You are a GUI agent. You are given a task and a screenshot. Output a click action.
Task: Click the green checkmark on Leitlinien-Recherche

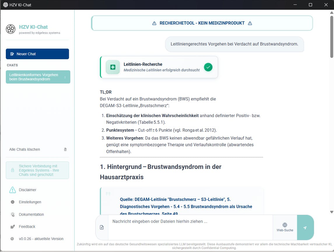pyautogui.click(x=208, y=67)
